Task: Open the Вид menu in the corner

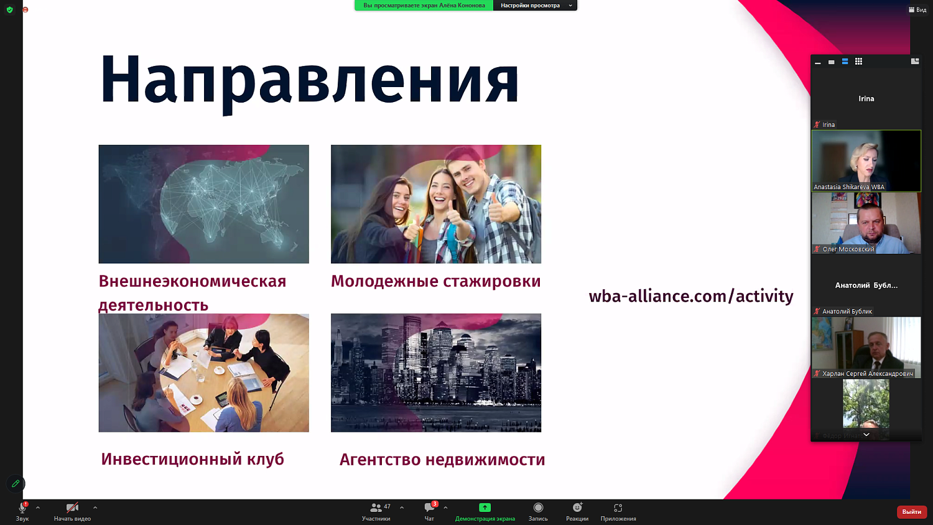Action: (x=919, y=9)
